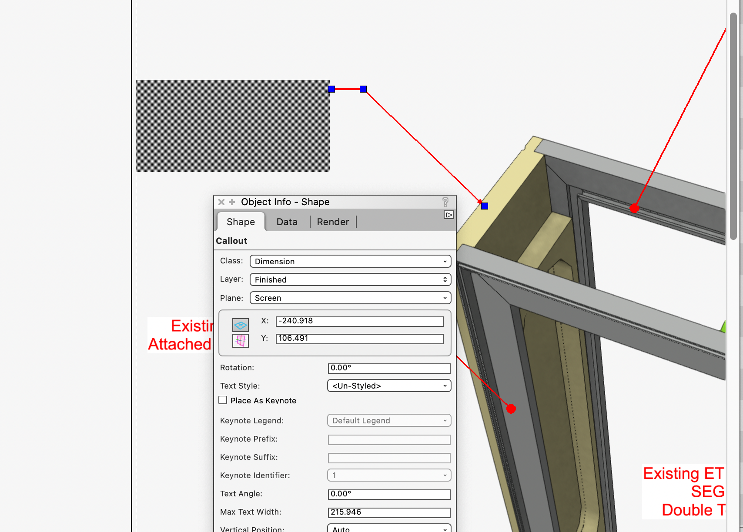The image size is (743, 532).
Task: Click the blue handle at the leader bend
Action: (x=363, y=89)
